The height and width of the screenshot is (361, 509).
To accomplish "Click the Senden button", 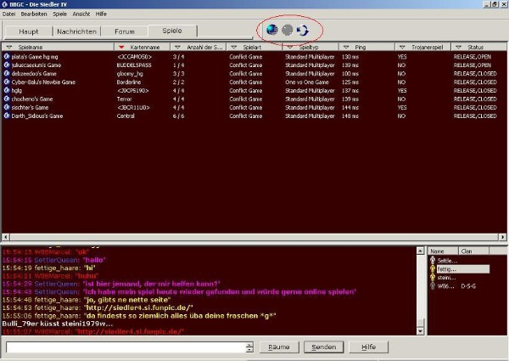I will point(324,347).
